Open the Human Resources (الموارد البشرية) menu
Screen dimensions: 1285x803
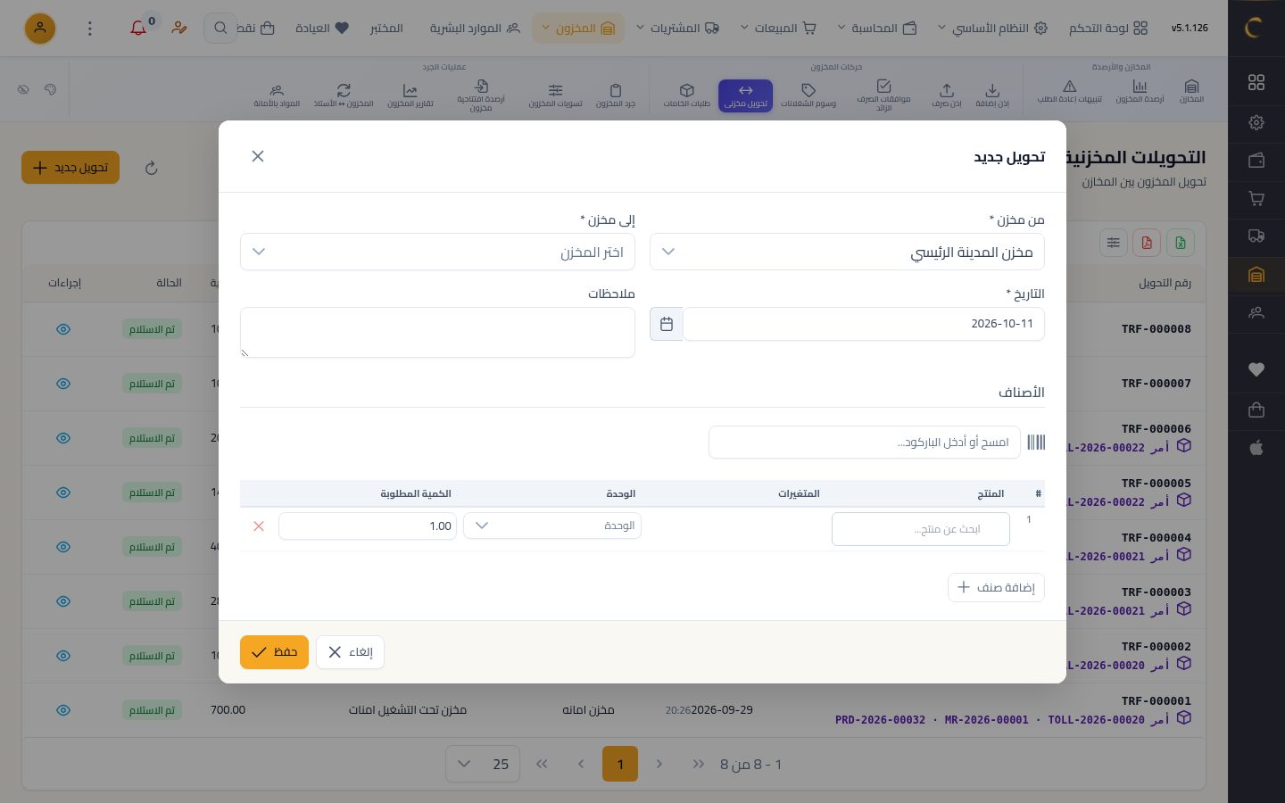coord(475,29)
